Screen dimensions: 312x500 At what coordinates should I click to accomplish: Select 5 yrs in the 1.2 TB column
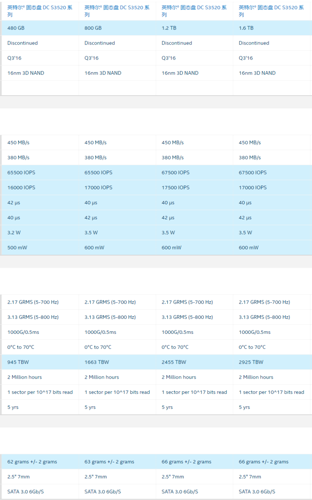pos(167,407)
